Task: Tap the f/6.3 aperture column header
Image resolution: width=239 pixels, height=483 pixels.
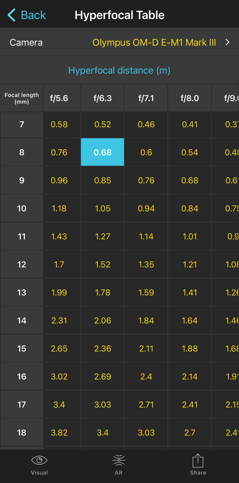Action: [x=102, y=98]
